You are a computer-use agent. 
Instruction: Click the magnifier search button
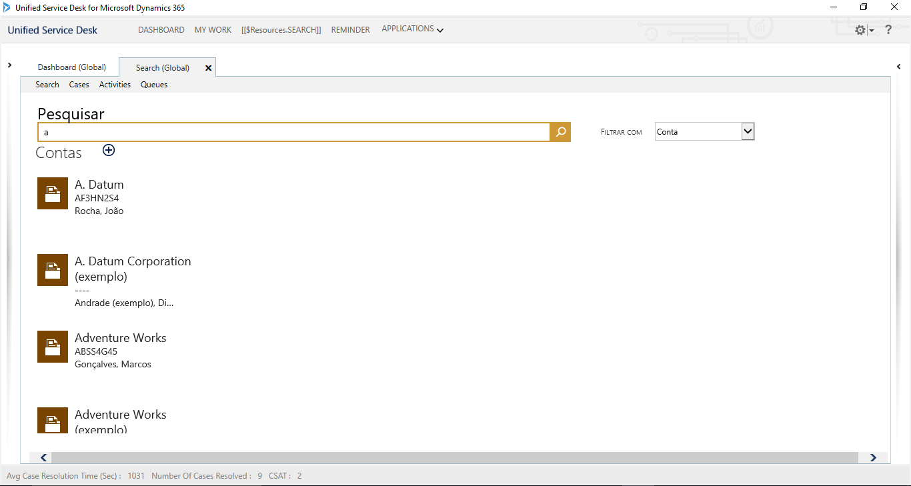tap(560, 132)
